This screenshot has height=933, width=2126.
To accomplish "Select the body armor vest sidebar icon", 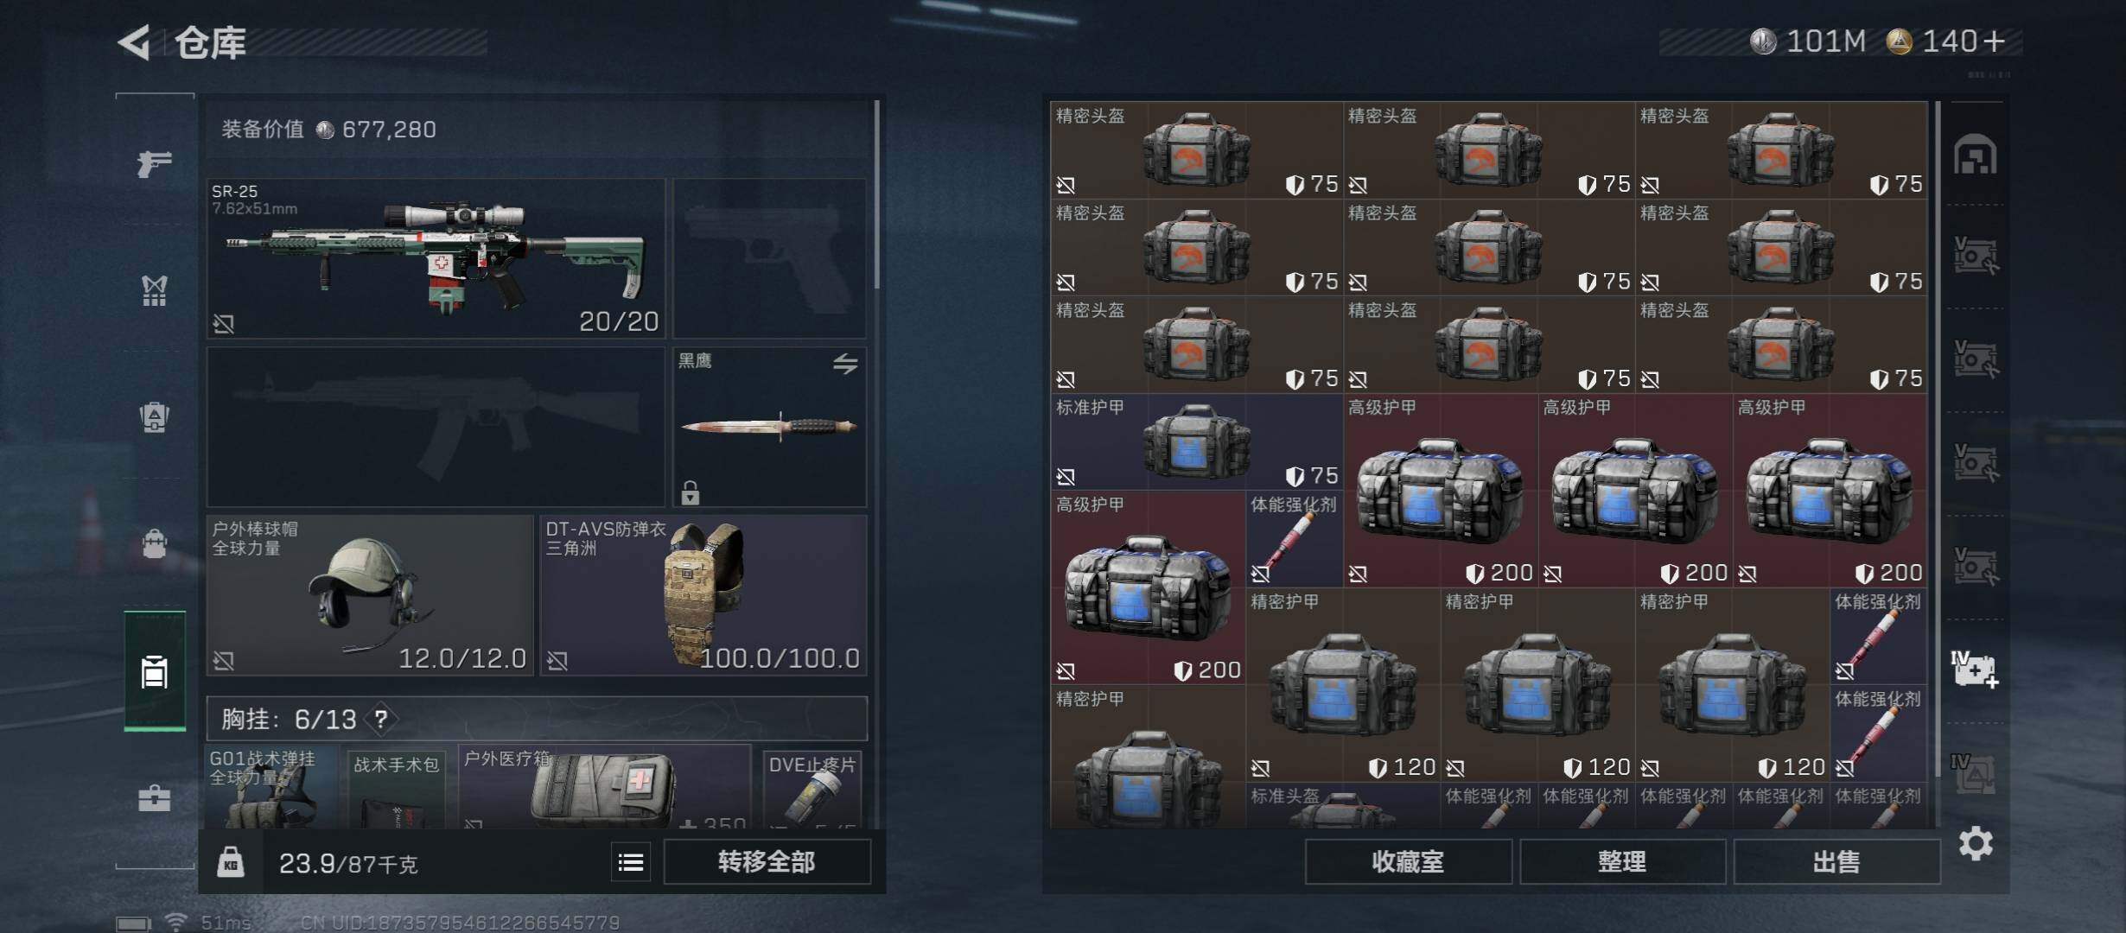I will [x=155, y=291].
